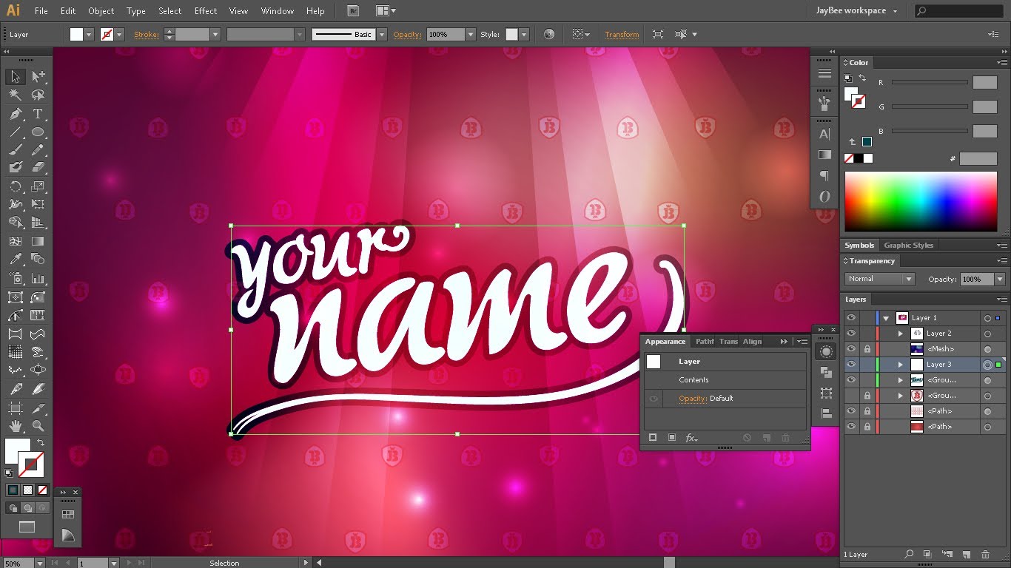1011x568 pixels.
Task: Collapse the Layer 1 tree
Action: (x=886, y=318)
